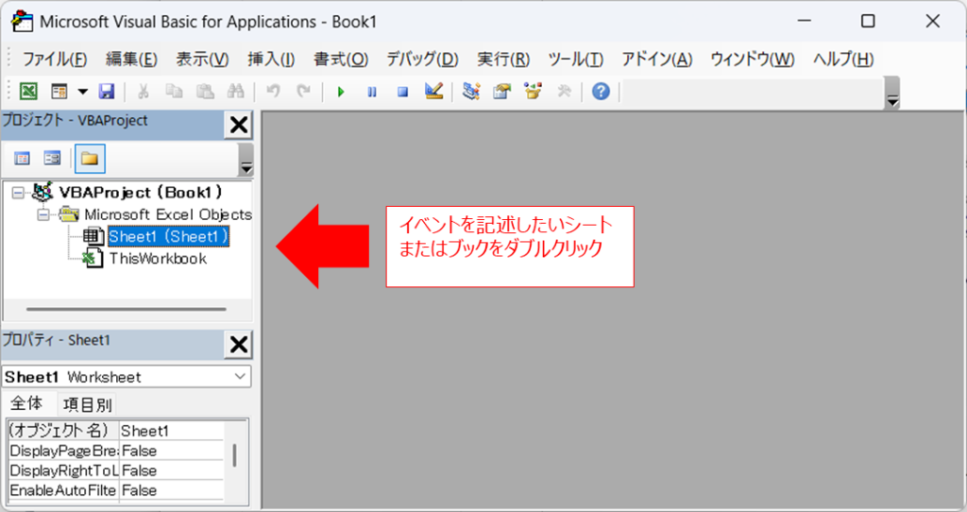Click the Insert UserForm toolbar icon
Viewport: 967px width, 512px height.
click(x=59, y=92)
